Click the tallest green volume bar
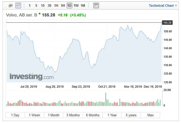 pos(106,99)
